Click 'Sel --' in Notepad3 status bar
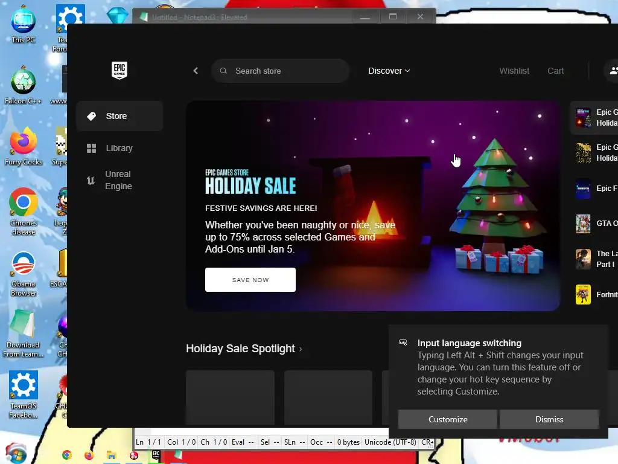 click(x=270, y=442)
